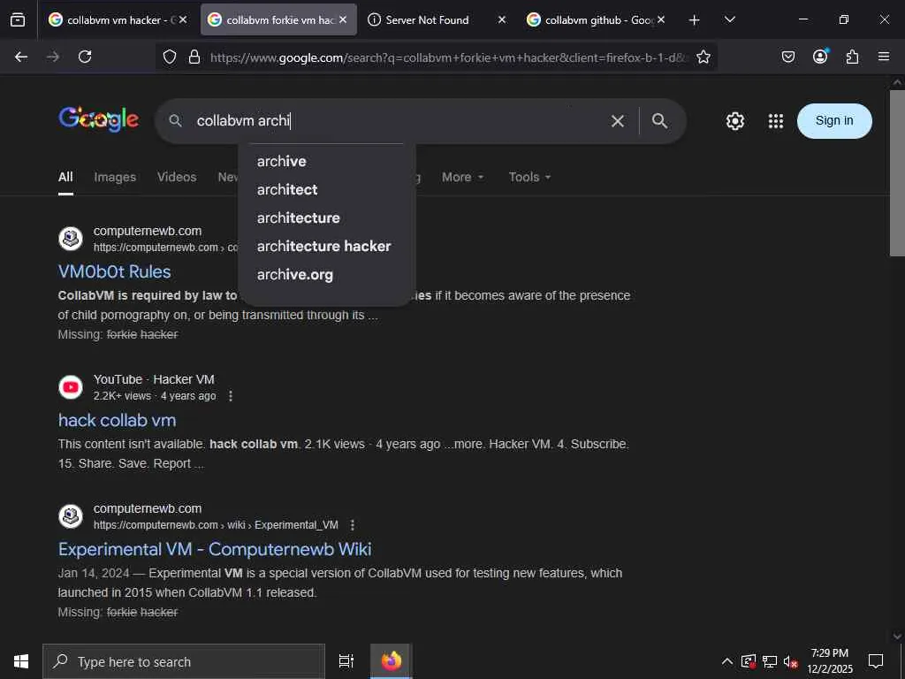Click the taskbar 'Type here to search' box
The height and width of the screenshot is (679, 905).
[184, 661]
